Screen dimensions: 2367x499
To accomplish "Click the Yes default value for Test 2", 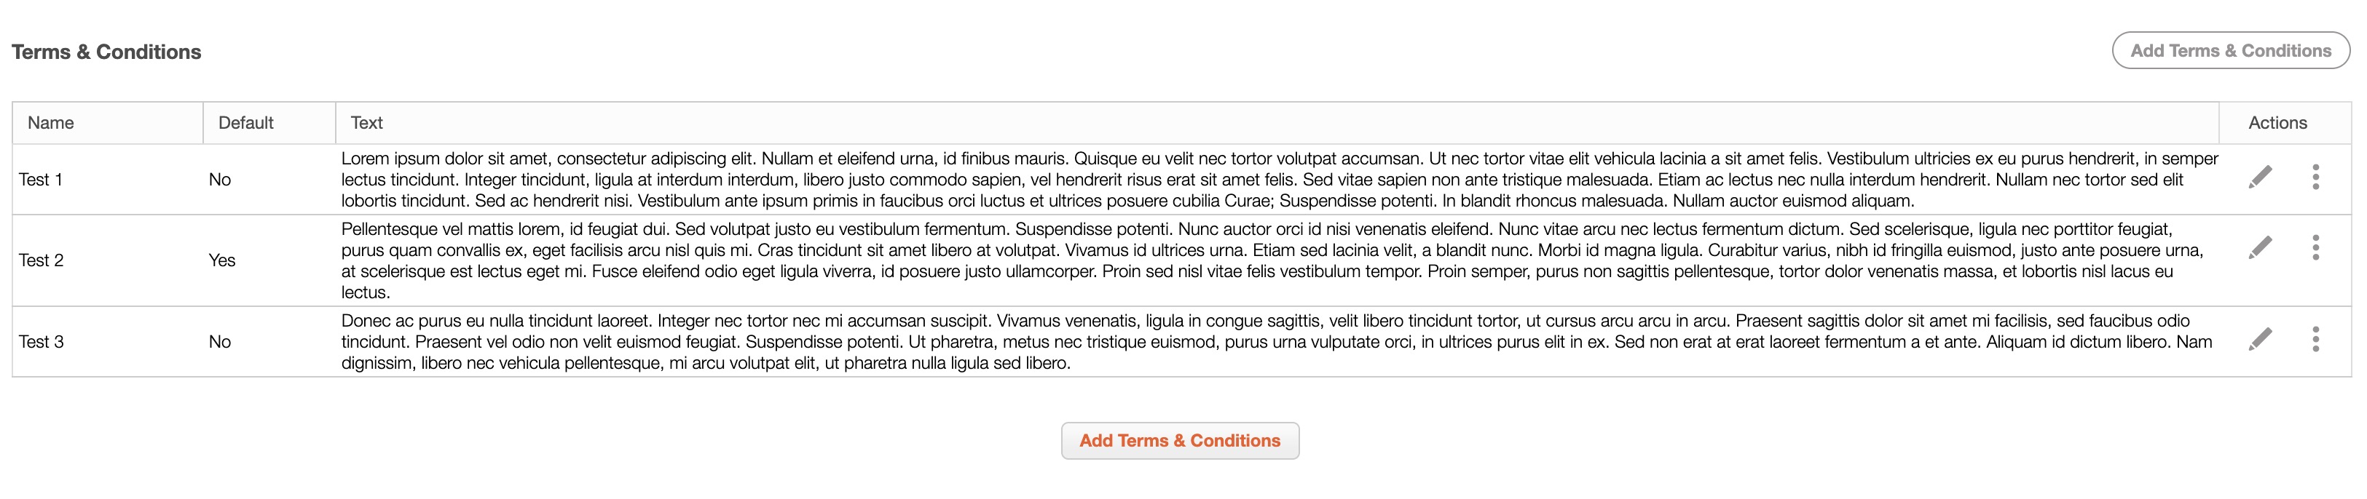I will 221,260.
